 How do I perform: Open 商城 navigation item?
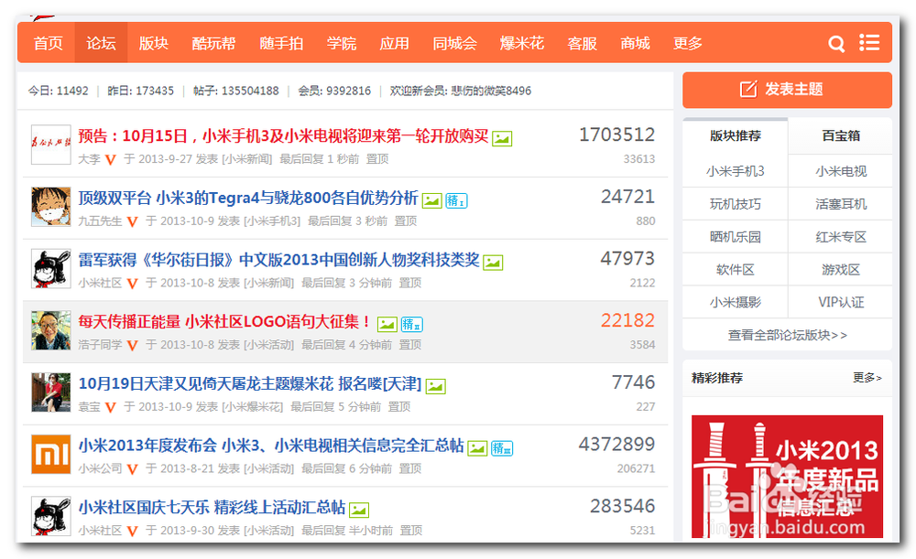635,43
